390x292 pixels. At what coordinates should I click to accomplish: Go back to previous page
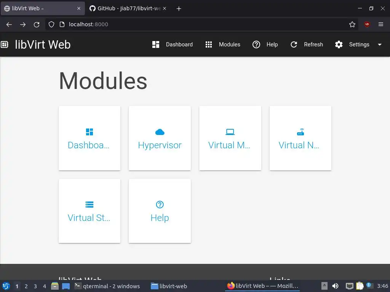[9, 24]
